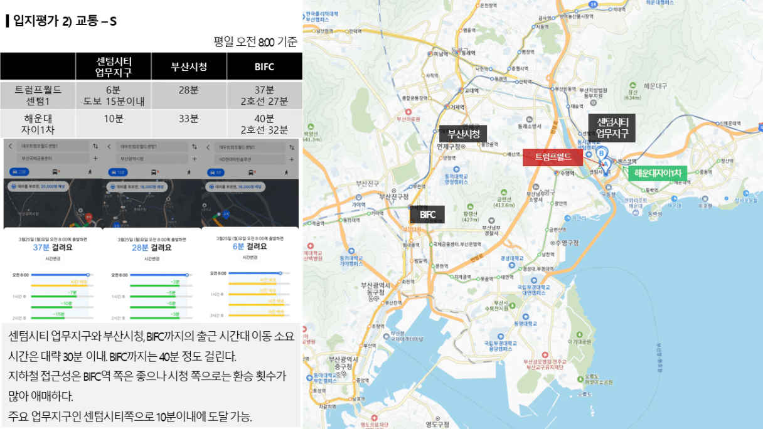Select the walking mode icon in the 28분 route
This screenshot has height=429, width=763.
click(189, 172)
